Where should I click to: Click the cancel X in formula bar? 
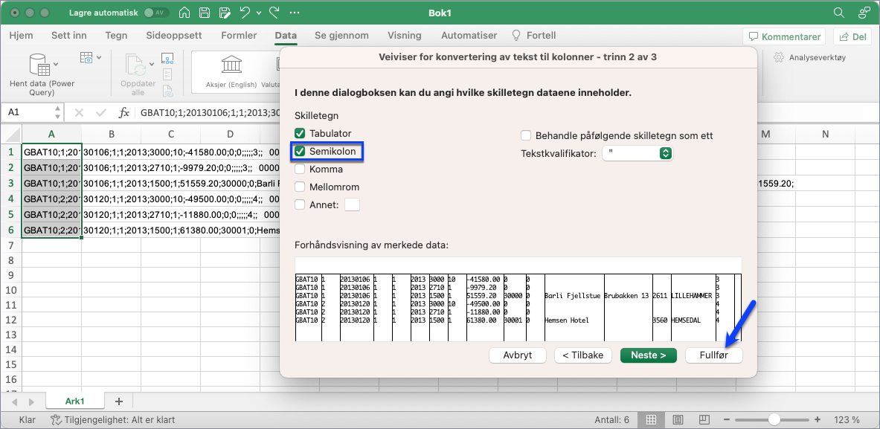point(79,112)
